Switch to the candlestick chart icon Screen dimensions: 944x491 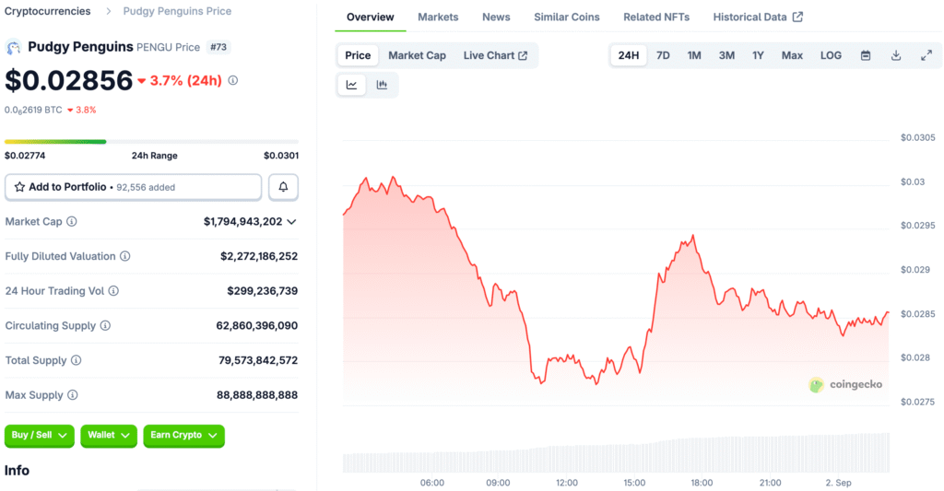(x=382, y=85)
